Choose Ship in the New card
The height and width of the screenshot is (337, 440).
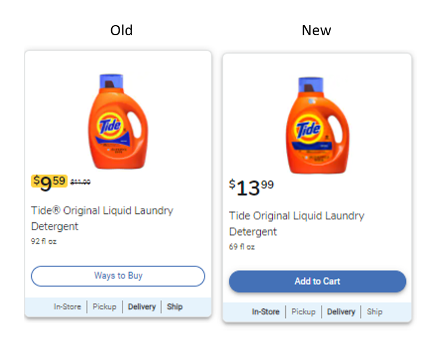click(374, 312)
